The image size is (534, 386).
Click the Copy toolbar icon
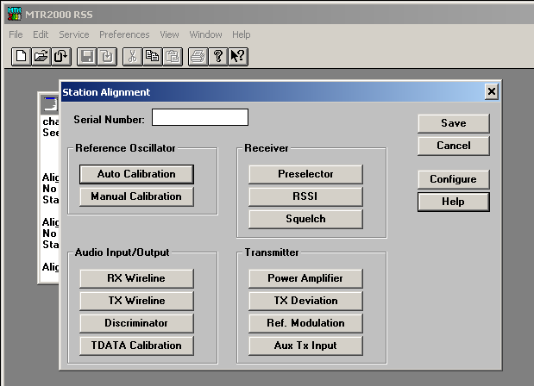point(153,56)
